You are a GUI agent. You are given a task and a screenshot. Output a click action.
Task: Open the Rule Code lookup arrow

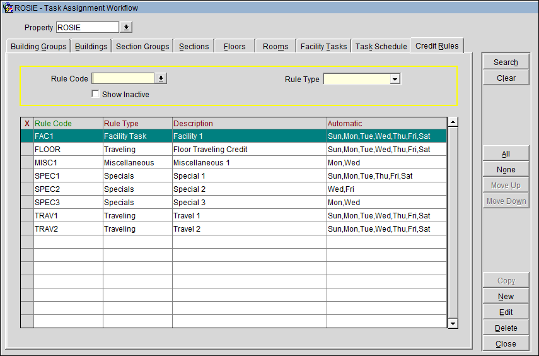161,78
